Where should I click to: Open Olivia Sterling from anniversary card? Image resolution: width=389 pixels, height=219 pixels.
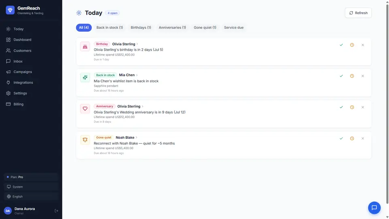pos(130,106)
